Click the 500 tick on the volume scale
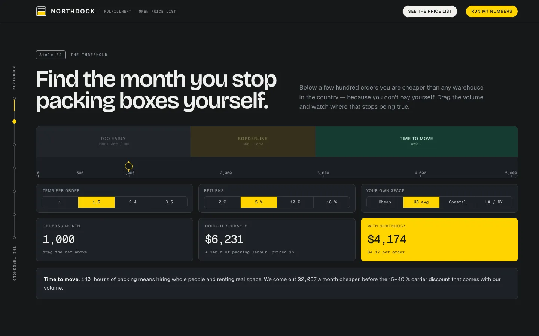539x336 pixels. [80, 173]
